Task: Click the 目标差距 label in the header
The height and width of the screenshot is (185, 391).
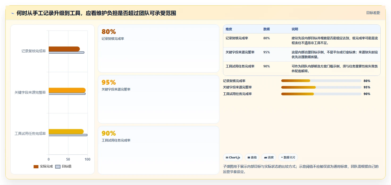Action: pyautogui.click(x=373, y=13)
